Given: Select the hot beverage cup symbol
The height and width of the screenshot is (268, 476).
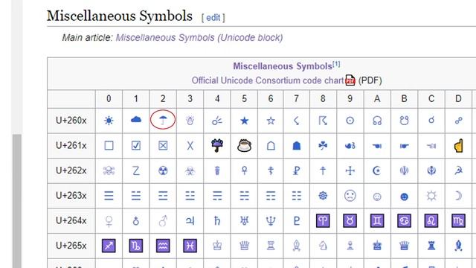Looking at the screenshot, I should click(244, 146).
